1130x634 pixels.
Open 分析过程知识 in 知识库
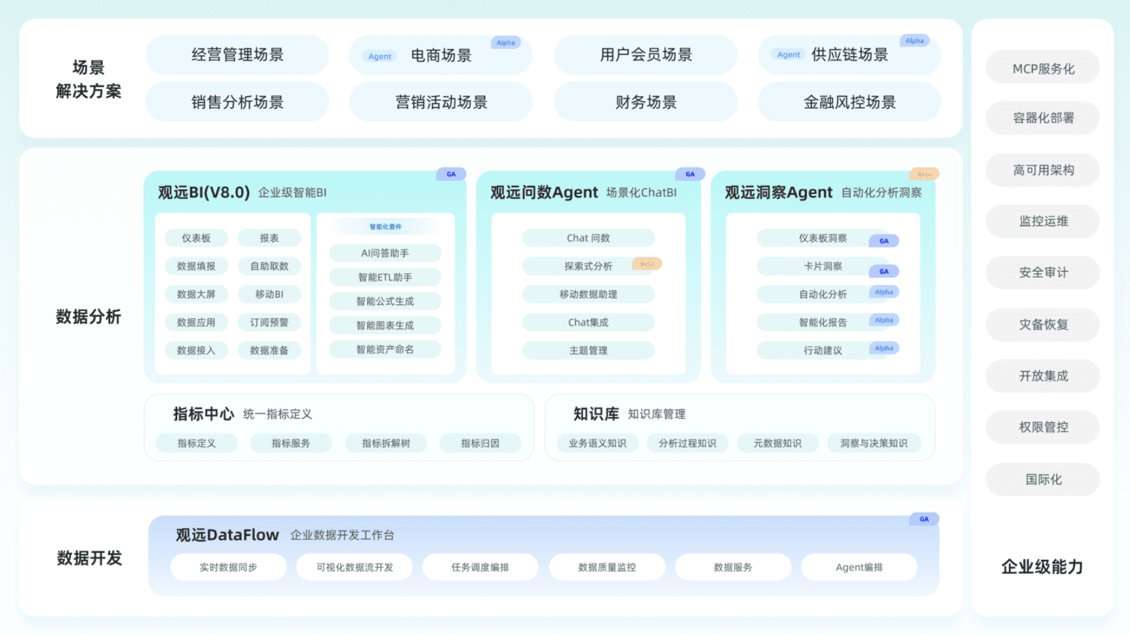click(x=688, y=443)
